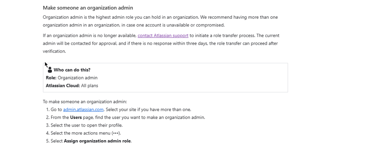Click the bold Users word in step 2
The height and width of the screenshot is (151, 375).
point(76,117)
